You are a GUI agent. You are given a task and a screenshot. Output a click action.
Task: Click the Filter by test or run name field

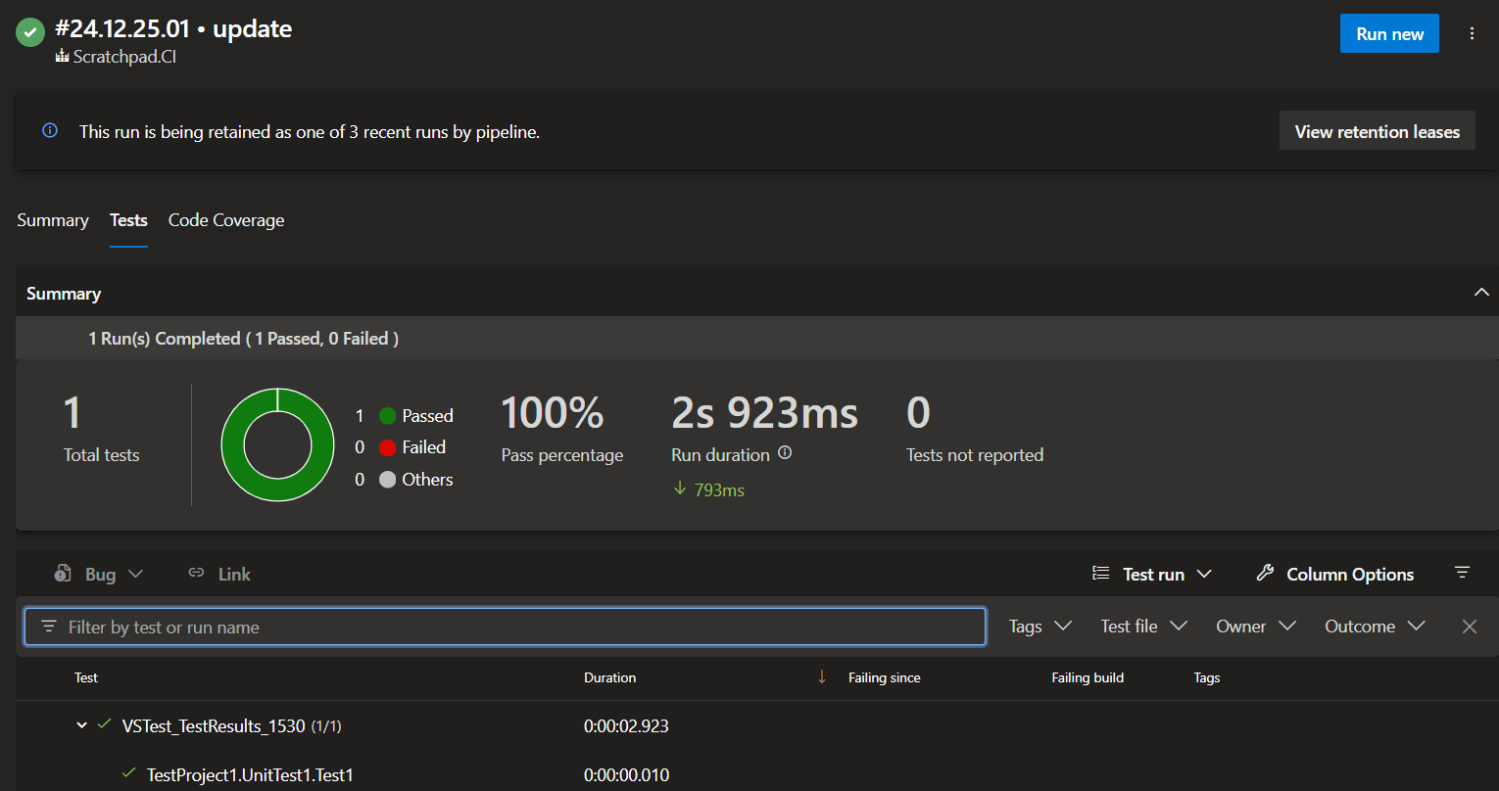coord(505,627)
